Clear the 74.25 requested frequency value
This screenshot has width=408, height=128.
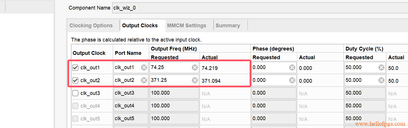[x=195, y=68]
